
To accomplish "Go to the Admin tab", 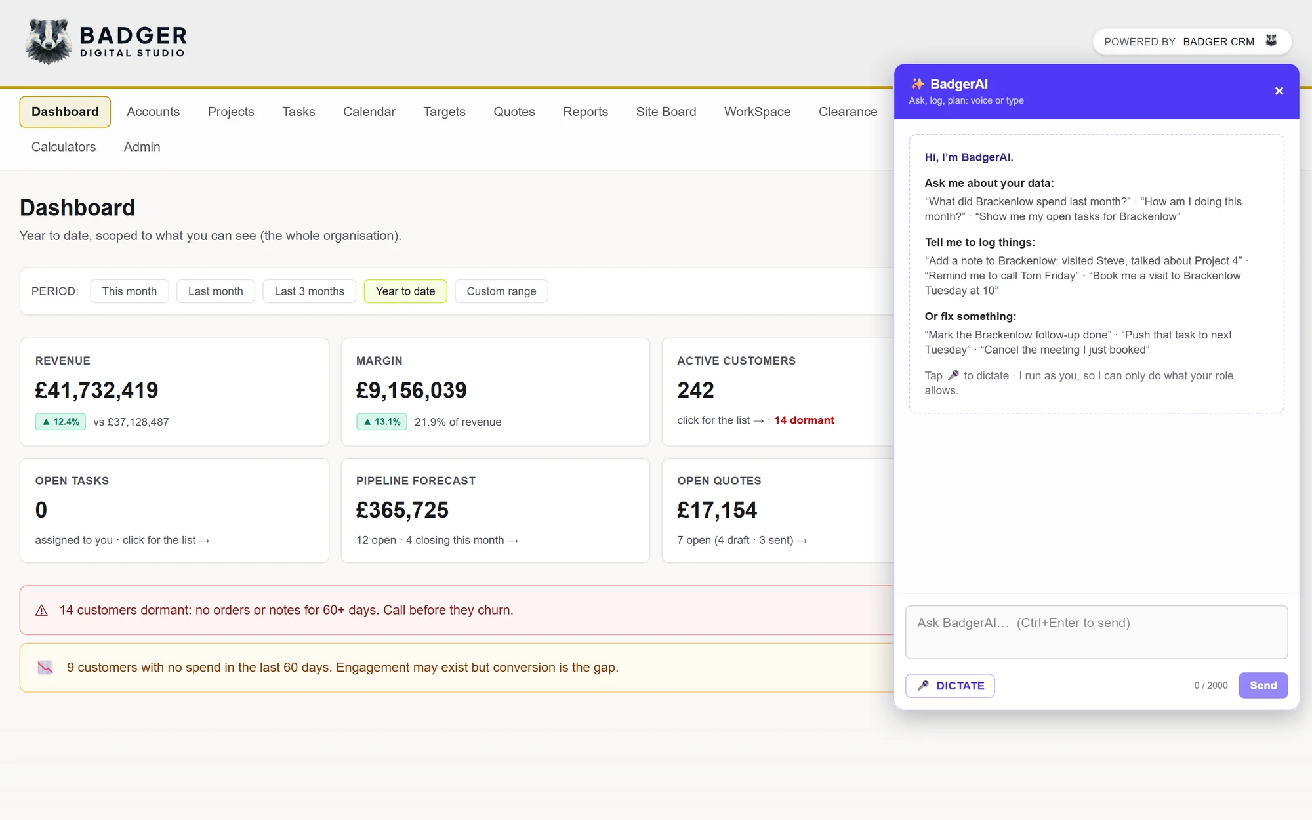I will [142, 147].
